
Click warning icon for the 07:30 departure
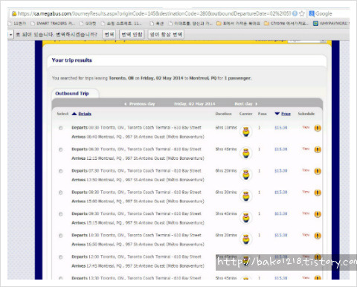click(x=318, y=171)
